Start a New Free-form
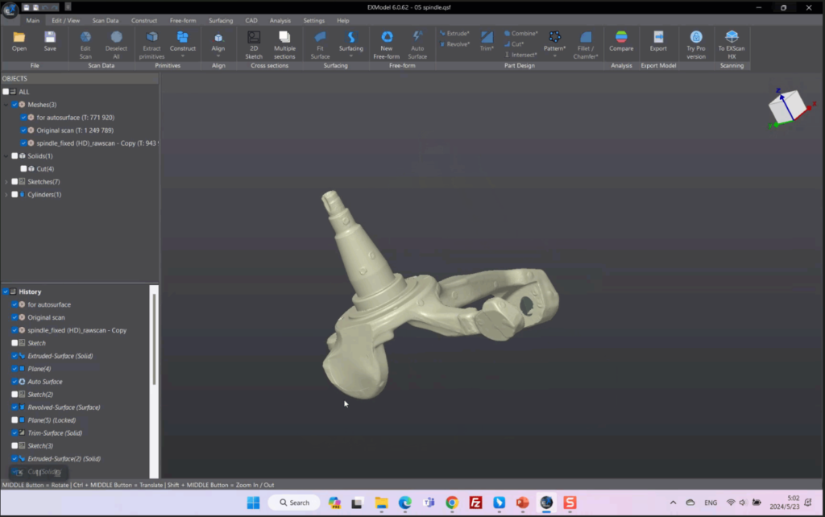This screenshot has width=825, height=517. click(387, 38)
